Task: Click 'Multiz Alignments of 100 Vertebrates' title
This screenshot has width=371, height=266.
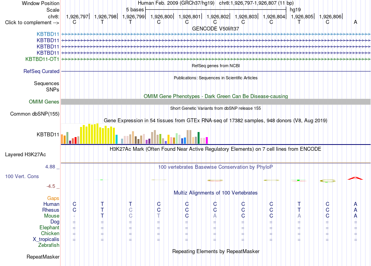Action: [216, 193]
